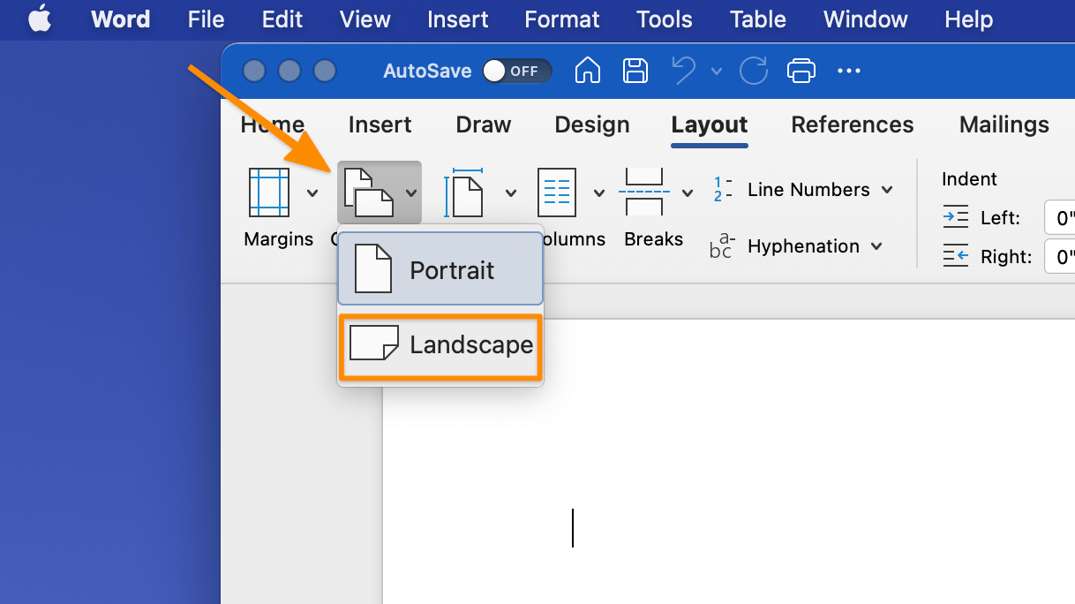This screenshot has height=604, width=1075.
Task: Switch to the Mailings ribbon tab
Action: click(1004, 125)
